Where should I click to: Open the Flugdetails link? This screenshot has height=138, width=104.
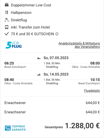click(x=92, y=91)
